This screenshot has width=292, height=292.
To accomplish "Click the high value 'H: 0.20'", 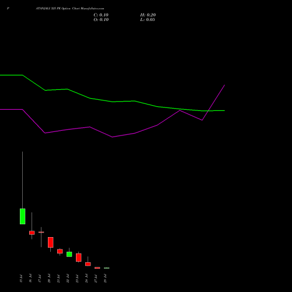I will point(148,15).
